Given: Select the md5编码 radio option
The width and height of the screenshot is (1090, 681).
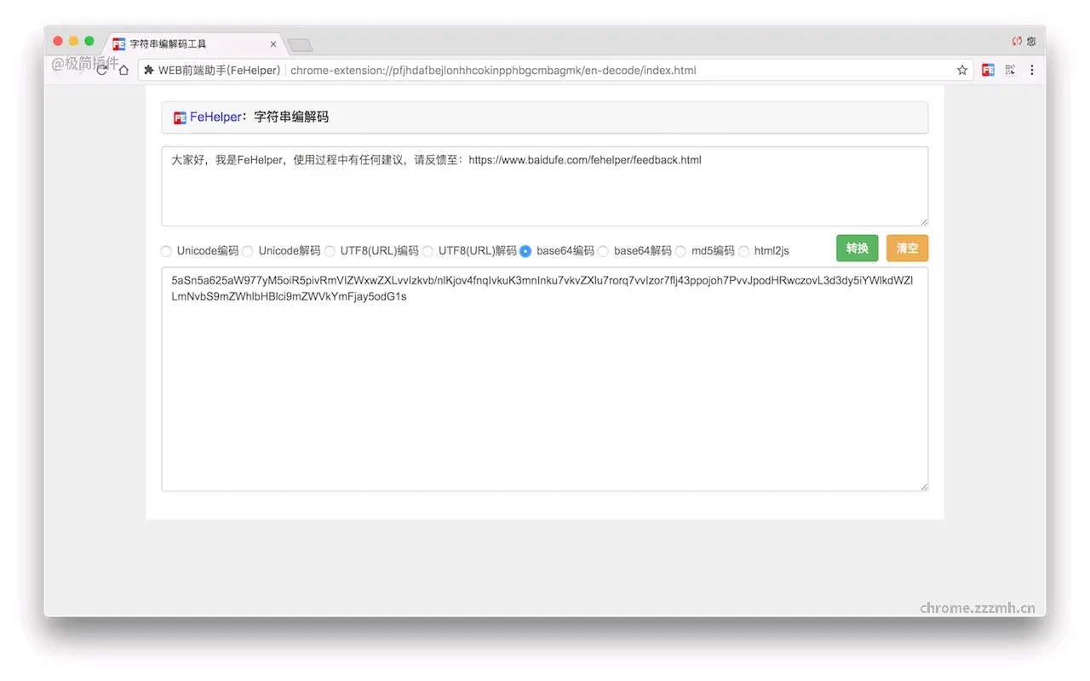Looking at the screenshot, I should tap(680, 251).
